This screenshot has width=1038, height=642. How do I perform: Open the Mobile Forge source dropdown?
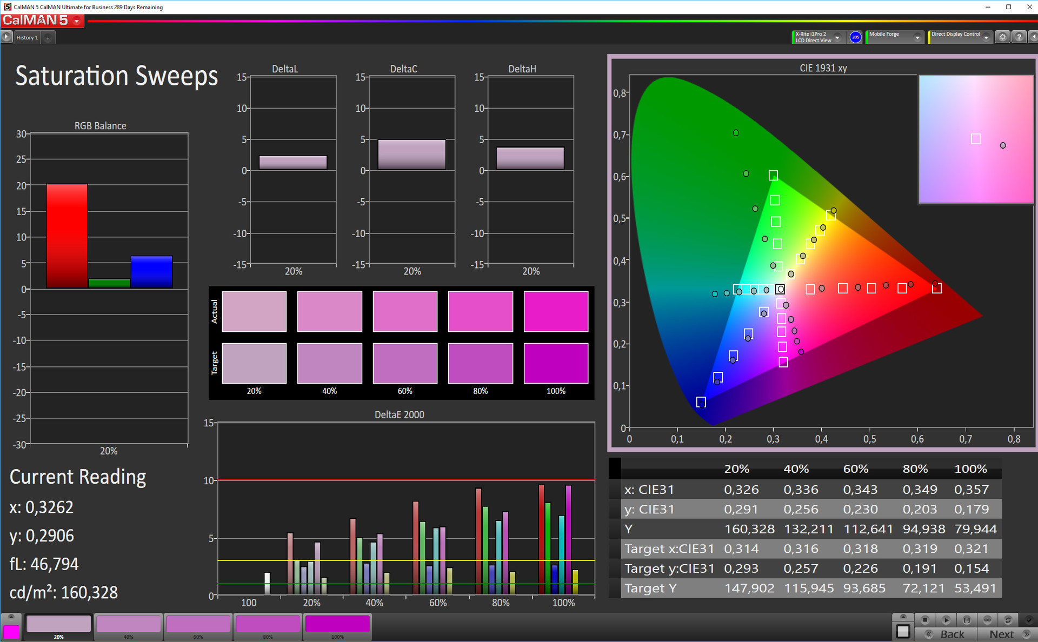tap(917, 37)
